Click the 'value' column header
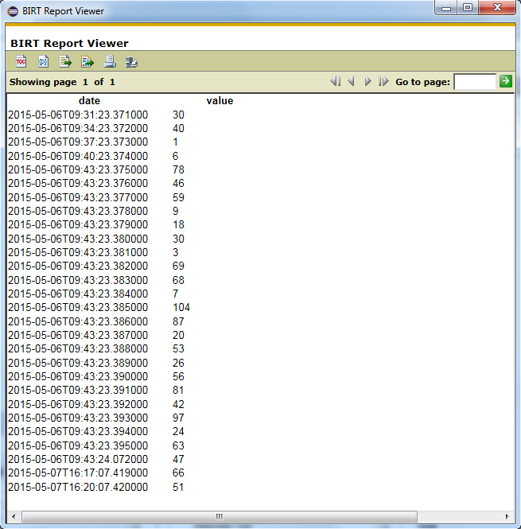This screenshot has height=529, width=521. point(220,100)
